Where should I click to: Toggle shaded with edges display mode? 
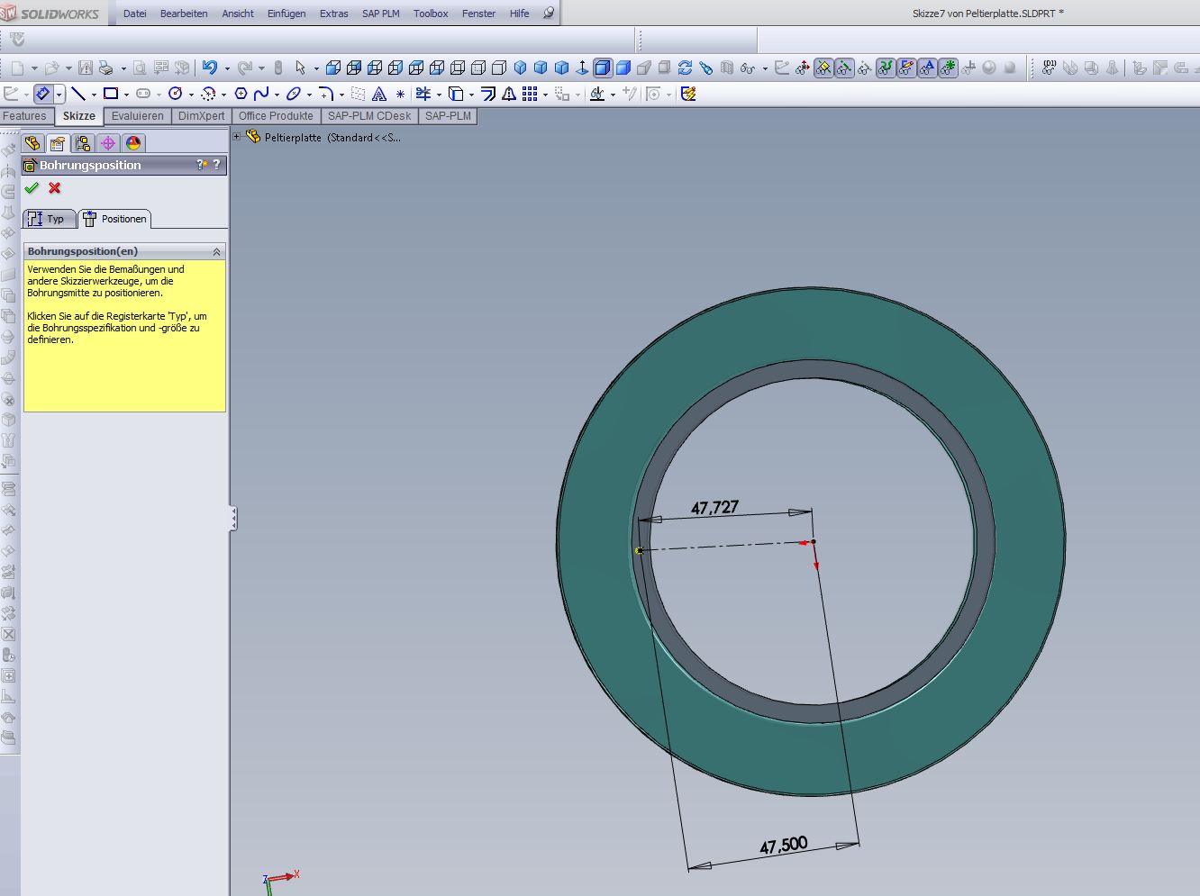tap(602, 68)
